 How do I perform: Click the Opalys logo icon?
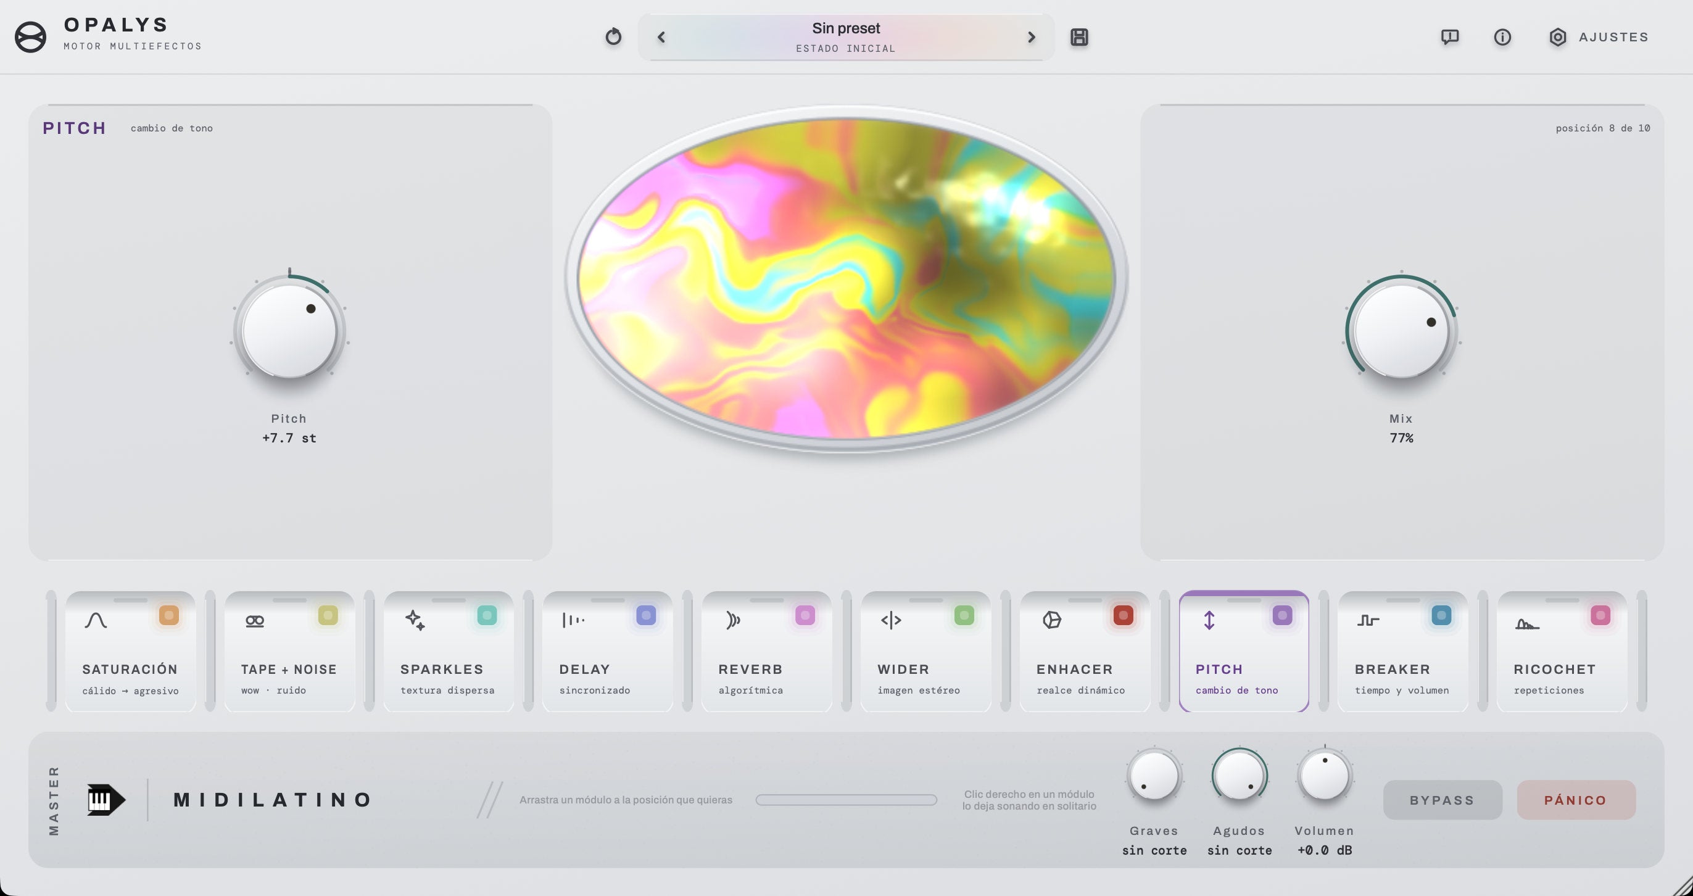pyautogui.click(x=30, y=37)
